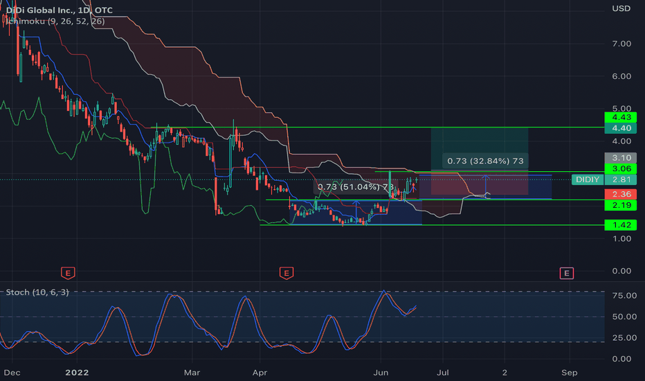Click the USD currency label

click(621, 8)
